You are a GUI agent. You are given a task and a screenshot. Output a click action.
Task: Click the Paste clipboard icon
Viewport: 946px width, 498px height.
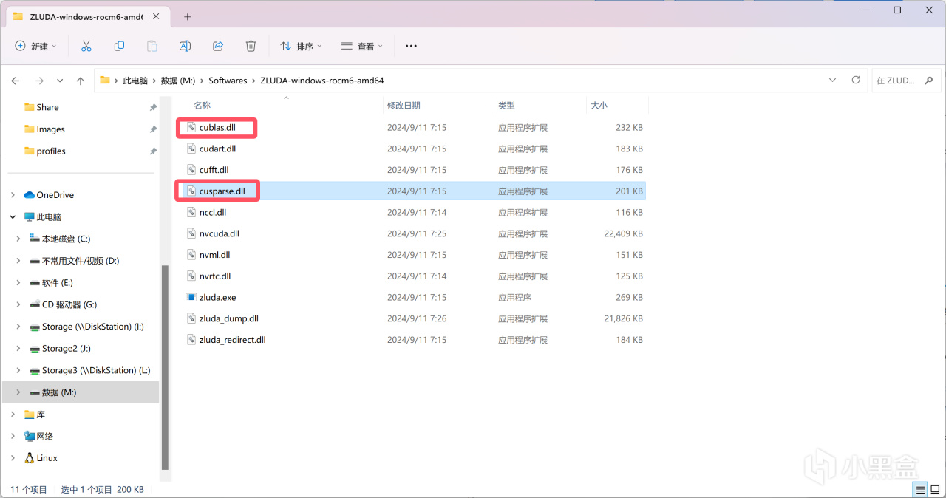click(x=152, y=46)
